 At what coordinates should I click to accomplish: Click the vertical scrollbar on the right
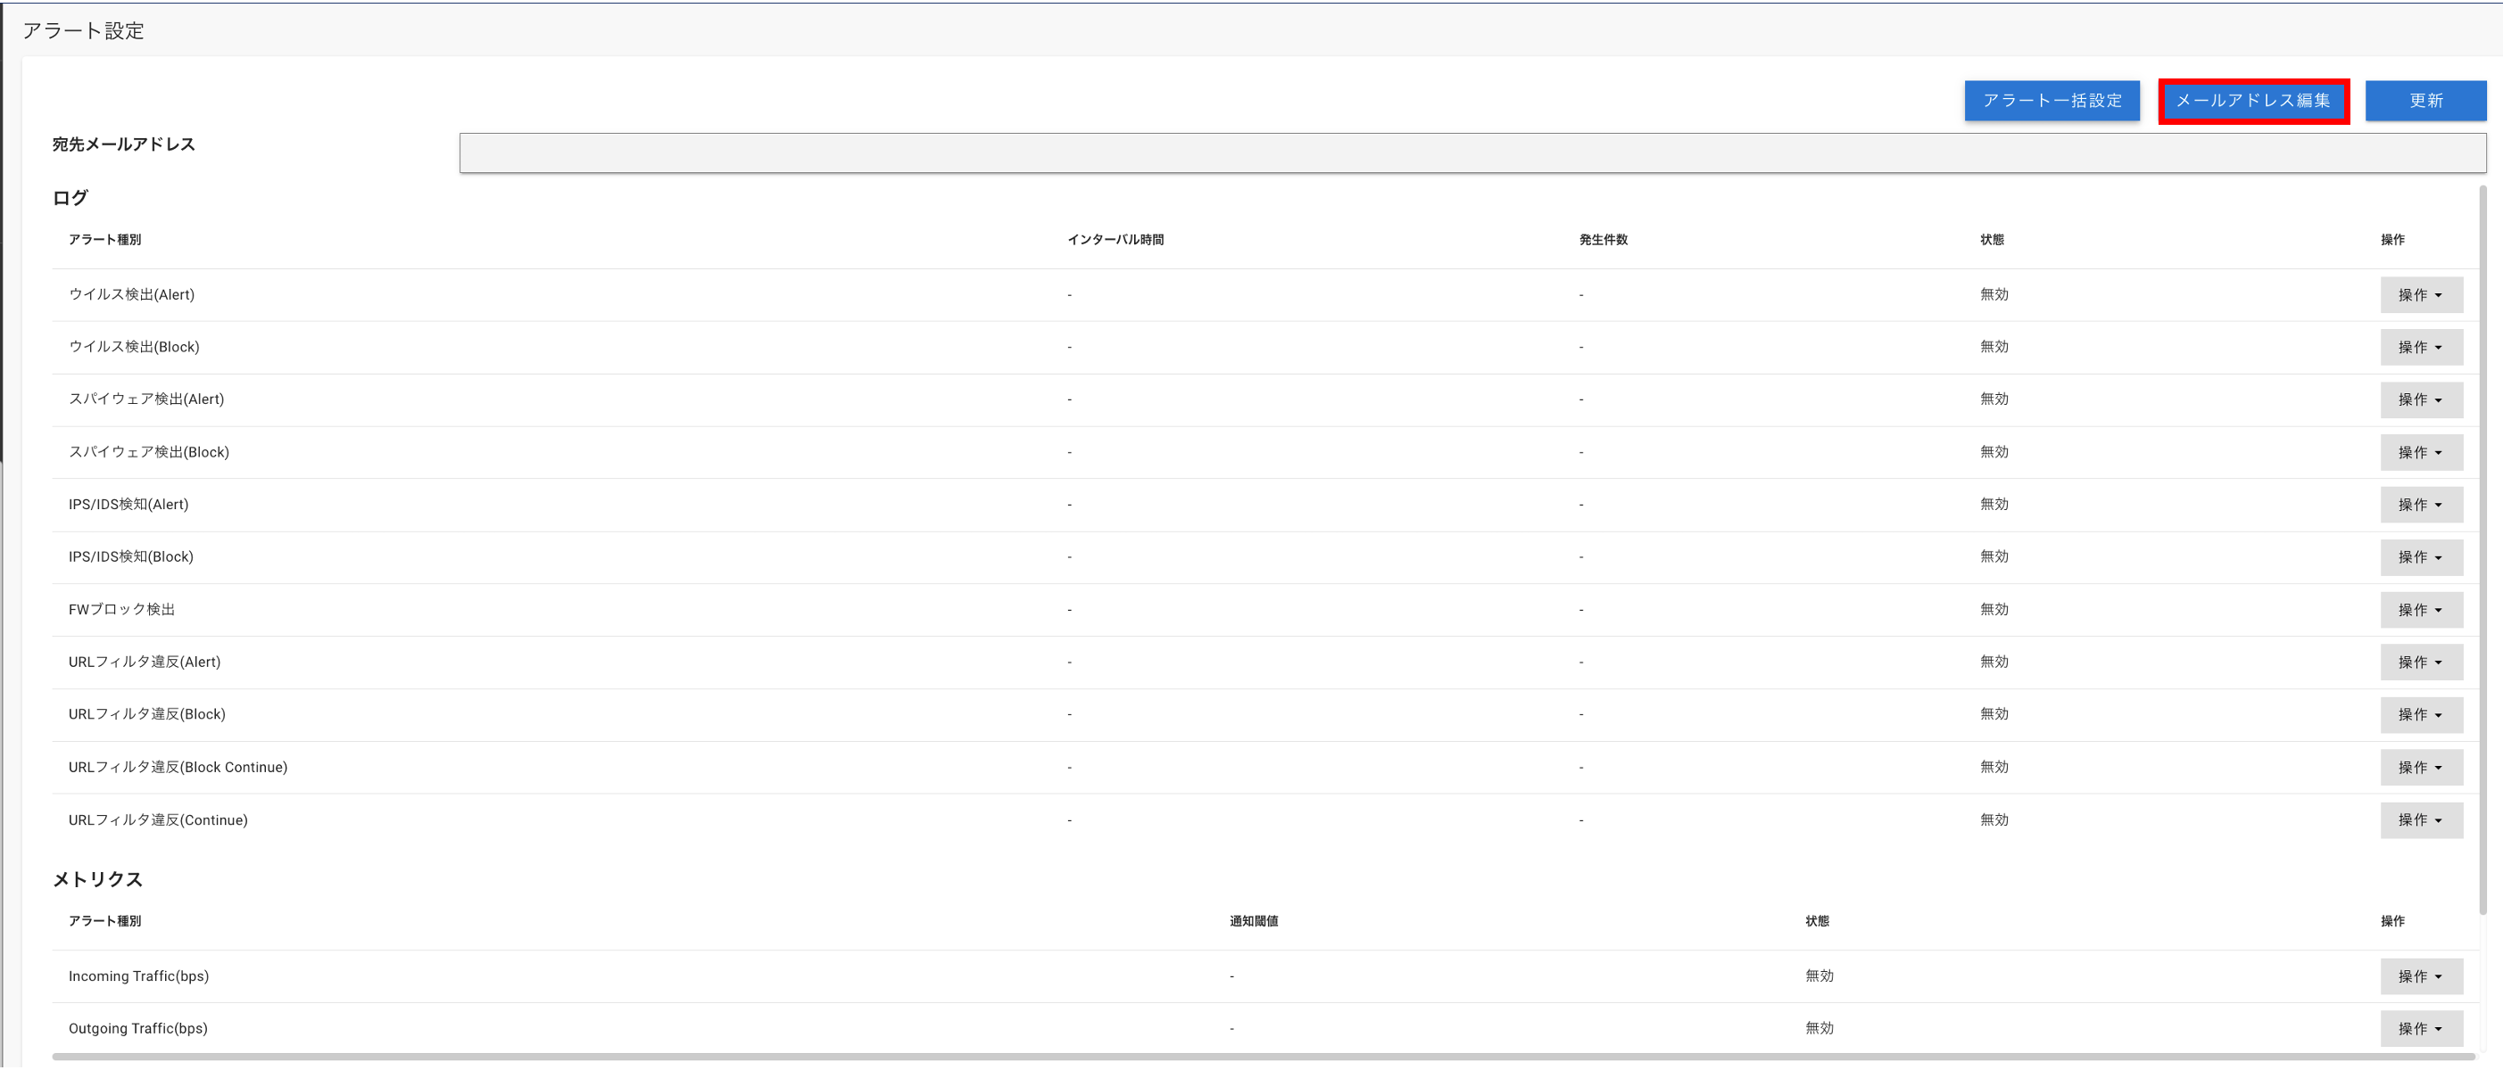coord(2482,549)
